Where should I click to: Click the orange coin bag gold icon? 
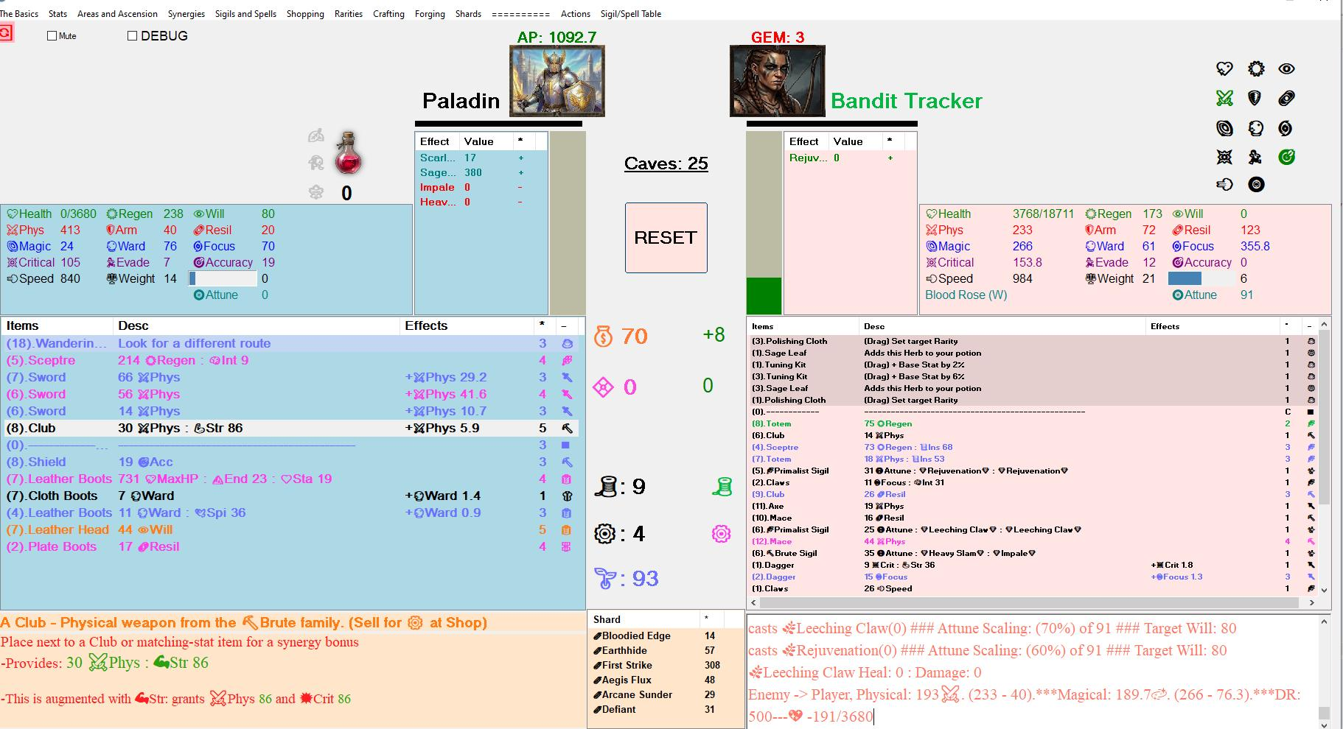[x=603, y=337]
